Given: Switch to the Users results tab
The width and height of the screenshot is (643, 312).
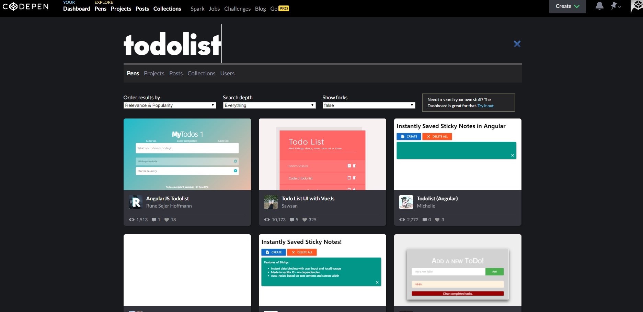Looking at the screenshot, I should pos(227,73).
